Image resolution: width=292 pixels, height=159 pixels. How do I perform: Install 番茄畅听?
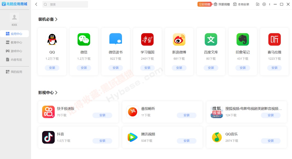[x=186, y=115]
